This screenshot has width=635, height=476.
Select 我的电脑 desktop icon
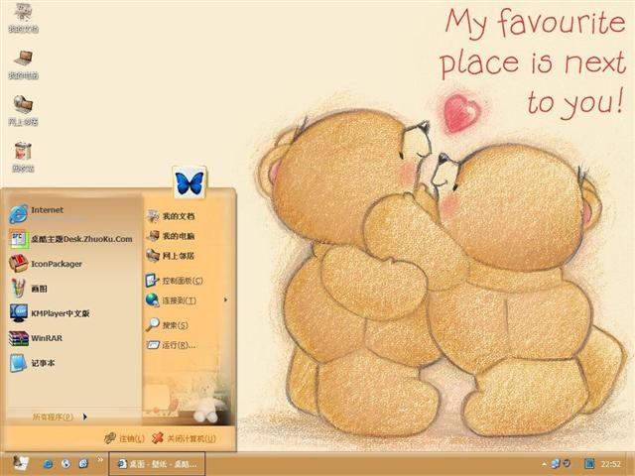click(x=23, y=64)
